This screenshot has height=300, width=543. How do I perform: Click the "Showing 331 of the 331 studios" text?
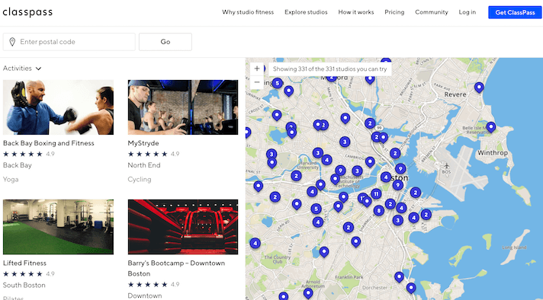coord(329,69)
